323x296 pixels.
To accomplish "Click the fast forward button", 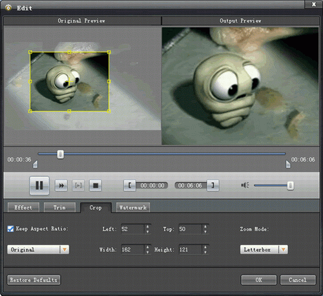I will (x=61, y=185).
